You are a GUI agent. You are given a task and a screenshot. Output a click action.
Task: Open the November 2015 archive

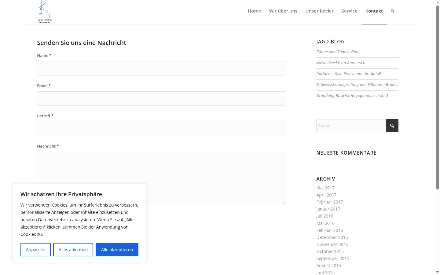click(332, 244)
